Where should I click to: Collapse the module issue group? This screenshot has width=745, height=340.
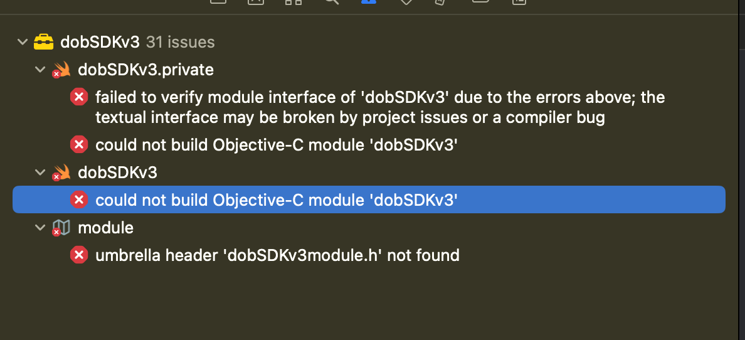tap(40, 228)
